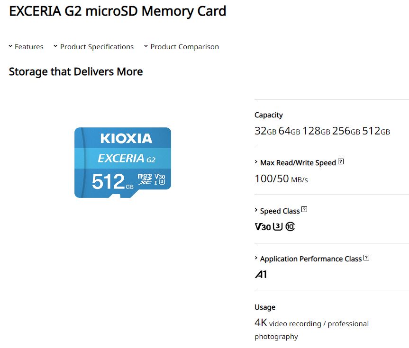Viewport: 409px width, 348px height.
Task: Go to Product Comparison section
Action: [185, 47]
